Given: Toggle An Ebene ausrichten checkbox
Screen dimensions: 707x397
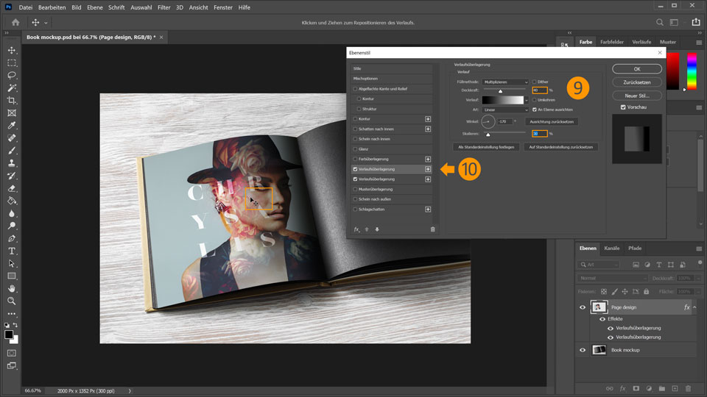Looking at the screenshot, I should [535, 110].
